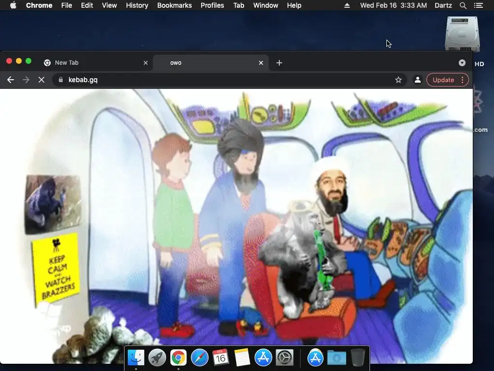Open the App Store icon beside Downloads folder
This screenshot has height=371, width=494.
(x=316, y=358)
